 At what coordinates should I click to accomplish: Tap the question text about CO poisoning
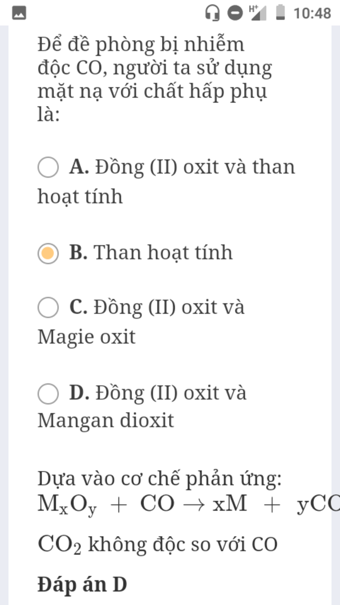(155, 79)
